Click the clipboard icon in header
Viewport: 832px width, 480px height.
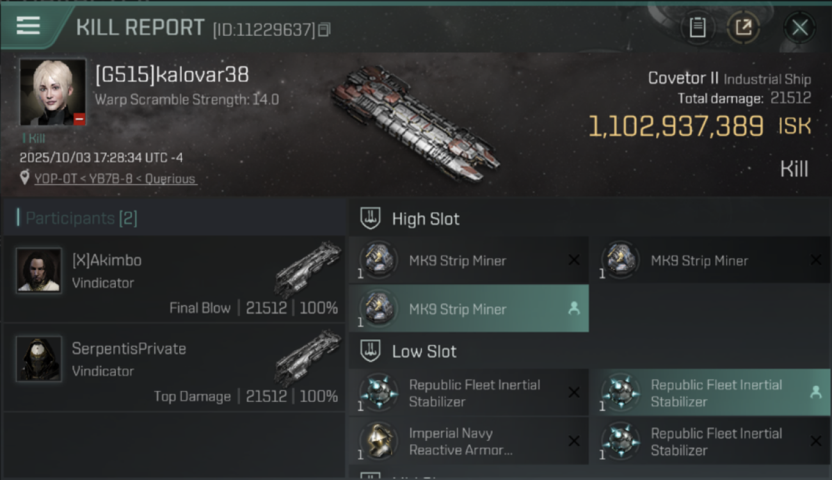[697, 28]
